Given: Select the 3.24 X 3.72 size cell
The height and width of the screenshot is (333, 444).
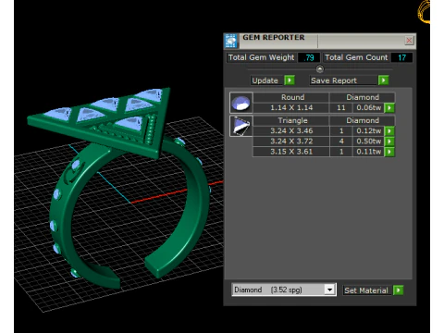Looking at the screenshot, I should click(291, 142).
